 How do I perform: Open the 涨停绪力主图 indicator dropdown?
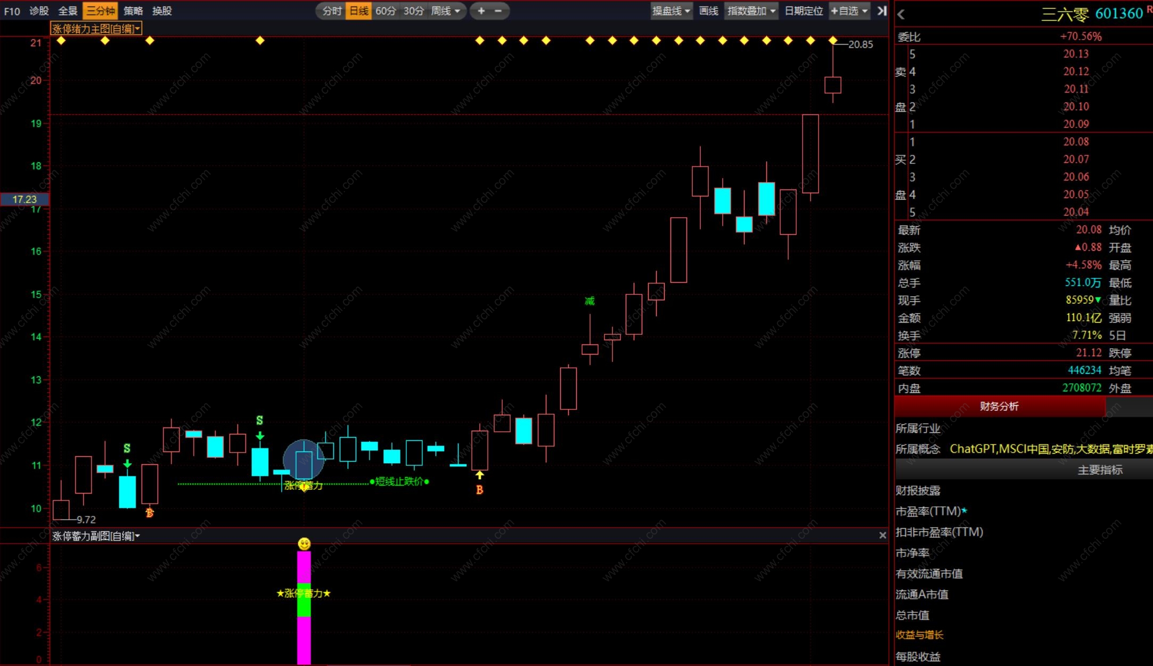click(x=96, y=29)
